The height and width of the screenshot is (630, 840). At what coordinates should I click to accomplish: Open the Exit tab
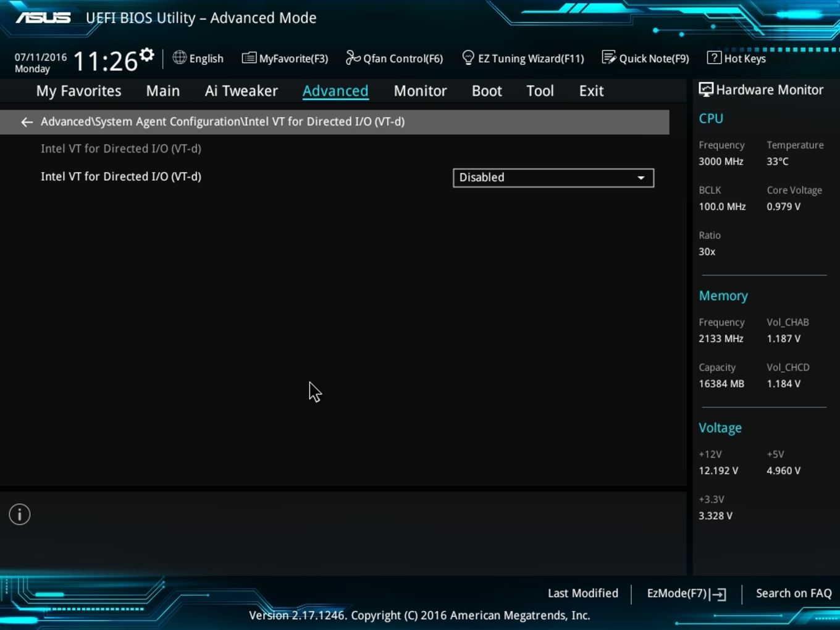pos(591,91)
